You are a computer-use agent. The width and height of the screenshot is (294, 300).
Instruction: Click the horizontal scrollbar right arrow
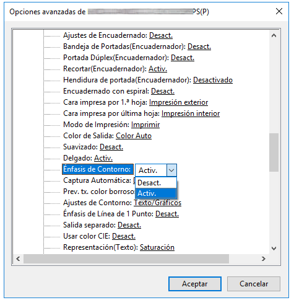click(x=264, y=258)
